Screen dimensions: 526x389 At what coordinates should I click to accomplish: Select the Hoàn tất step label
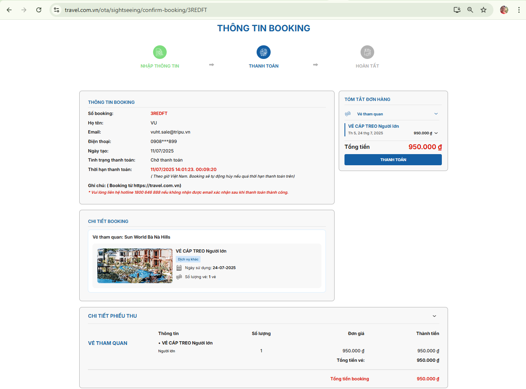click(367, 66)
